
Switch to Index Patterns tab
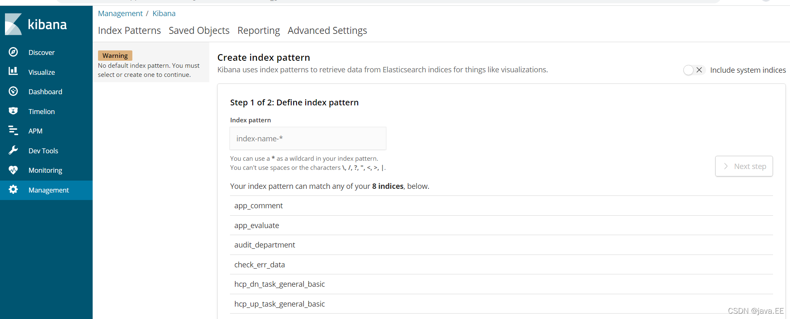(129, 31)
